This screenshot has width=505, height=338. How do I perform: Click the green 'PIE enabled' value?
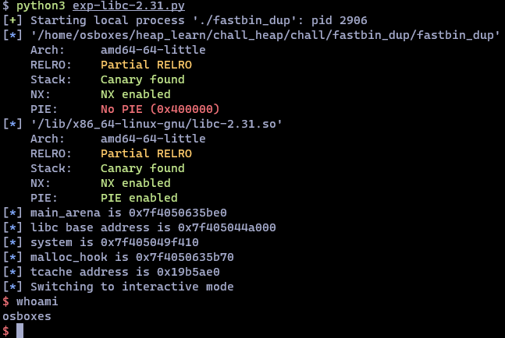pyautogui.click(x=139, y=198)
